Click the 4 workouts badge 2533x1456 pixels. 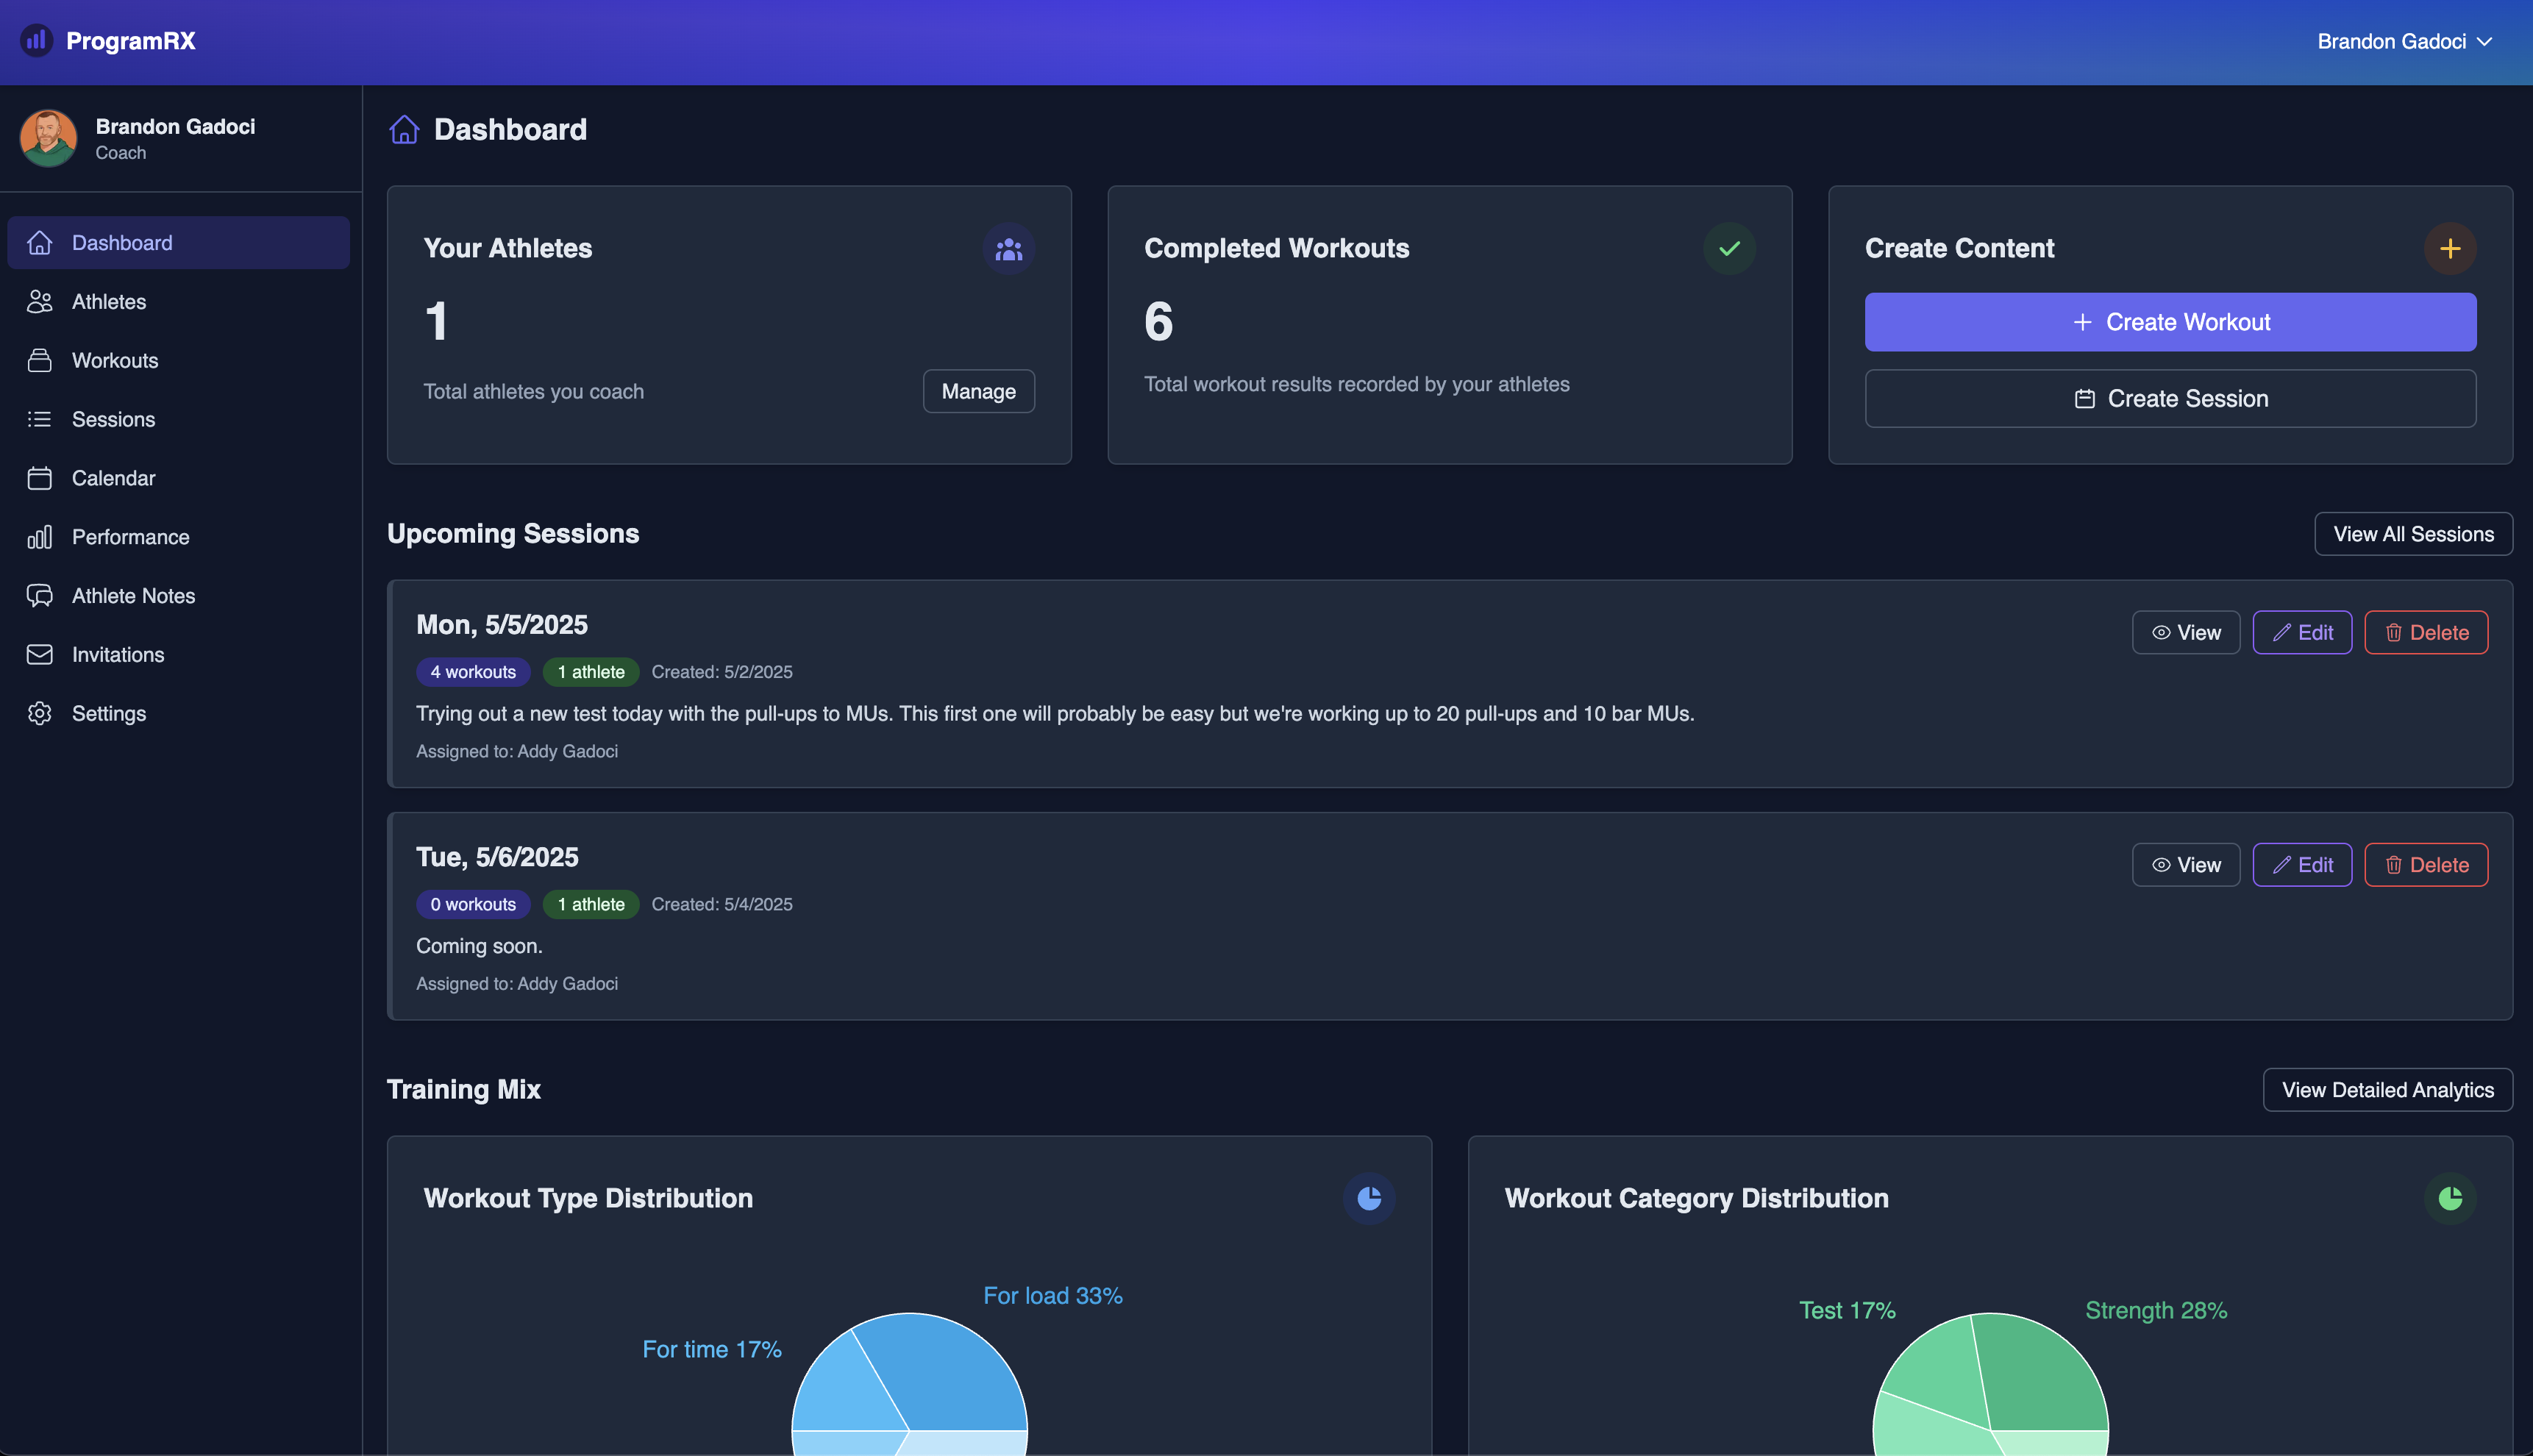[x=473, y=672]
